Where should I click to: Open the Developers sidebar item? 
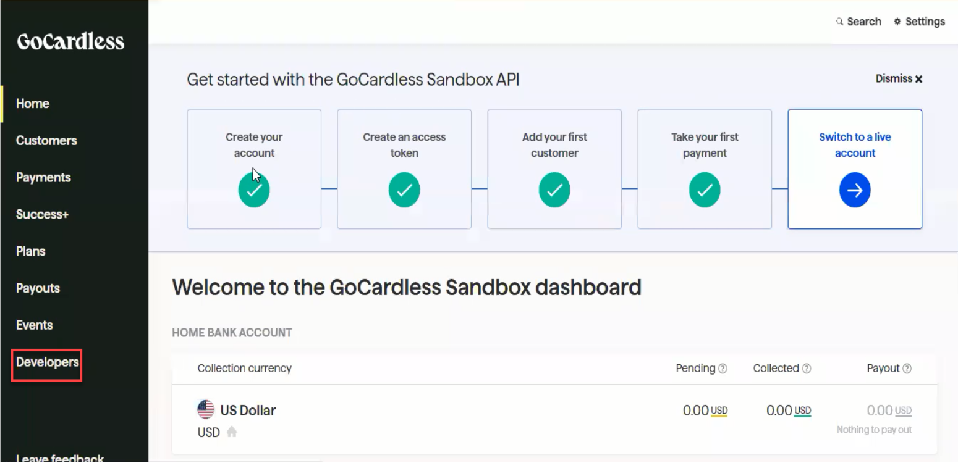click(48, 362)
